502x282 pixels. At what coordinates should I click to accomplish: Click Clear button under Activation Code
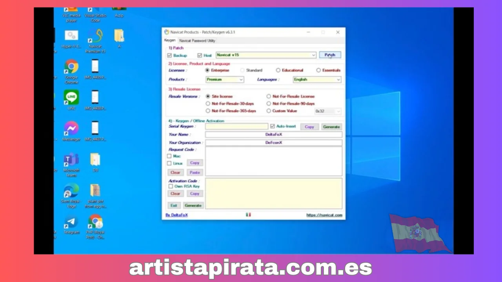click(175, 193)
